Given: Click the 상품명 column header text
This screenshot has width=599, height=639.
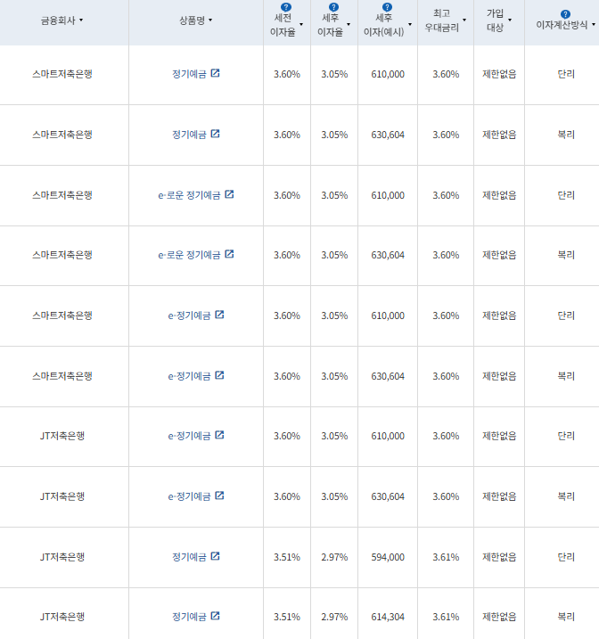Looking at the screenshot, I should point(192,20).
